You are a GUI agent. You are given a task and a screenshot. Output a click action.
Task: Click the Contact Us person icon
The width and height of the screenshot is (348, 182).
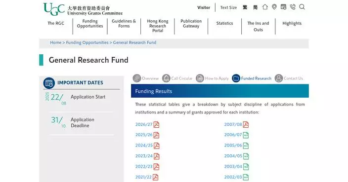(x=279, y=78)
